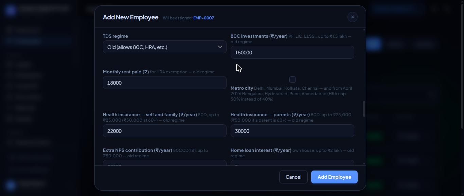Focus the Health insurance self and family field
The height and width of the screenshot is (196, 464).
tap(165, 131)
